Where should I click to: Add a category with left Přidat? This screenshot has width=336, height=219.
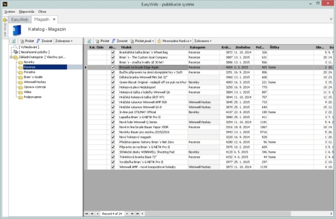click(x=27, y=41)
